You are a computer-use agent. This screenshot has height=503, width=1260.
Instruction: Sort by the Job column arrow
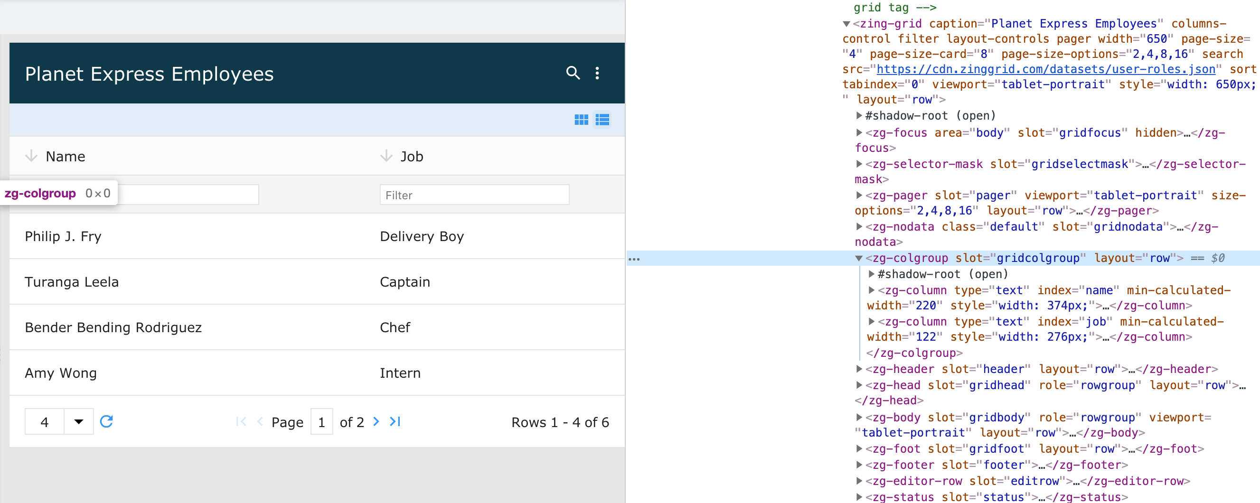coord(386,156)
